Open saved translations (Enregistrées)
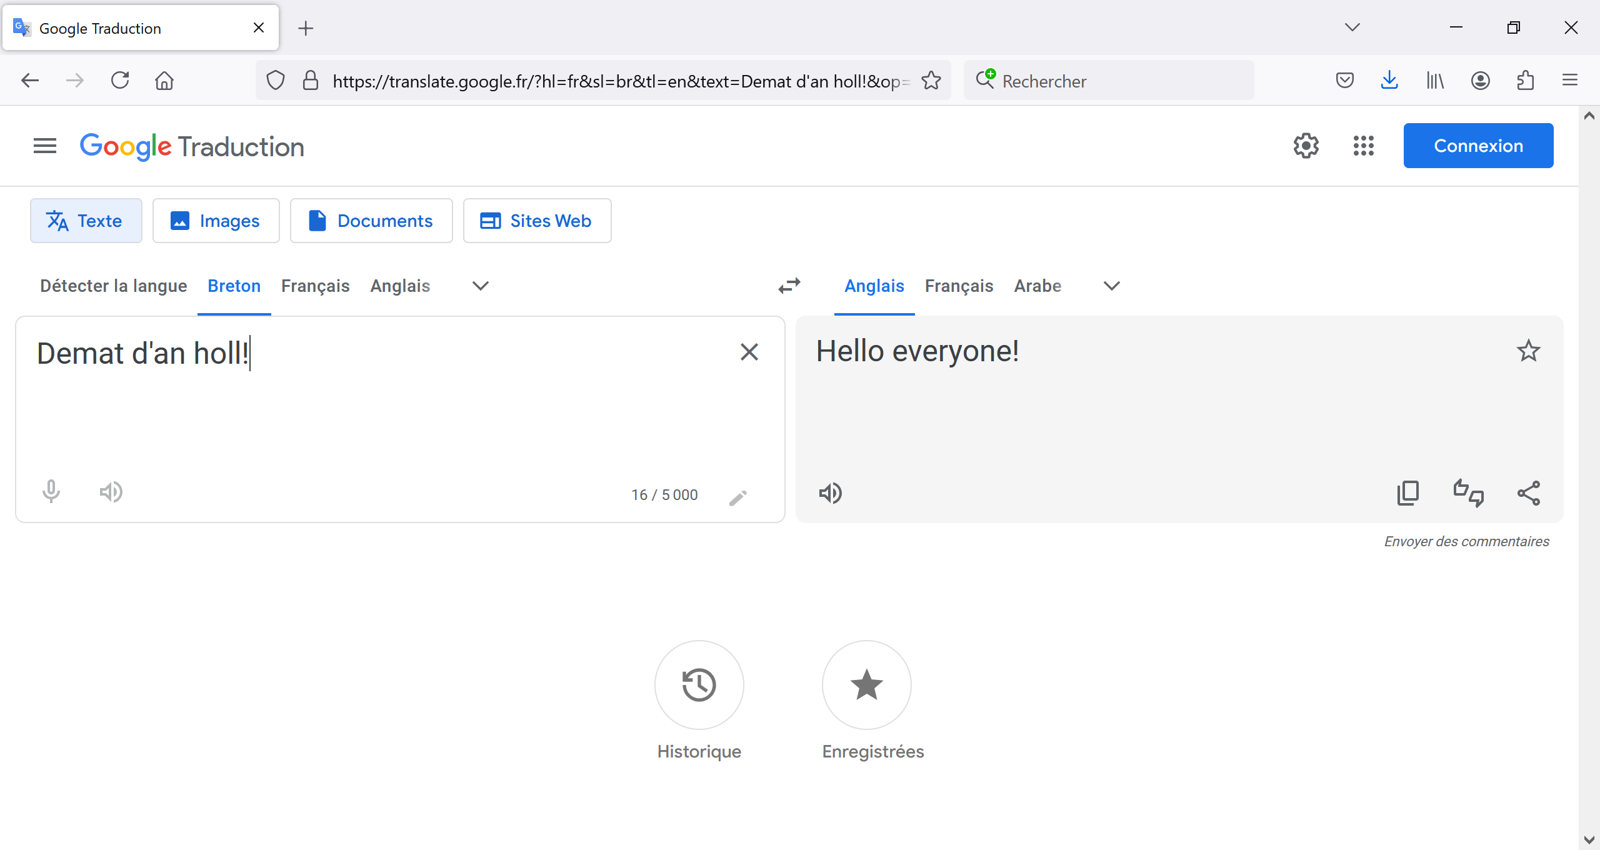1600x850 pixels. pos(867,685)
